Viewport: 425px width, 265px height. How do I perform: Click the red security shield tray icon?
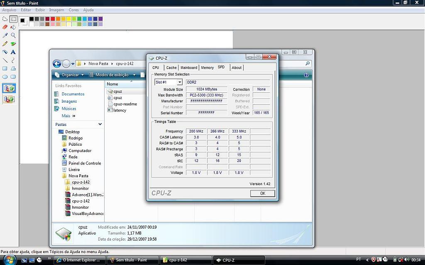click(374, 260)
